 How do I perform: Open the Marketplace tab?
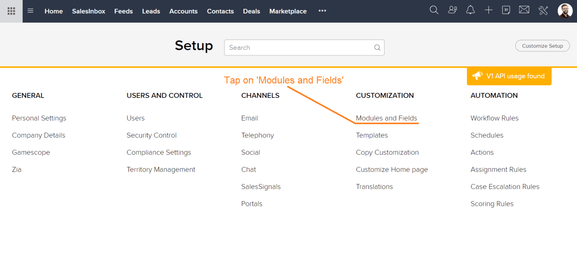click(288, 11)
